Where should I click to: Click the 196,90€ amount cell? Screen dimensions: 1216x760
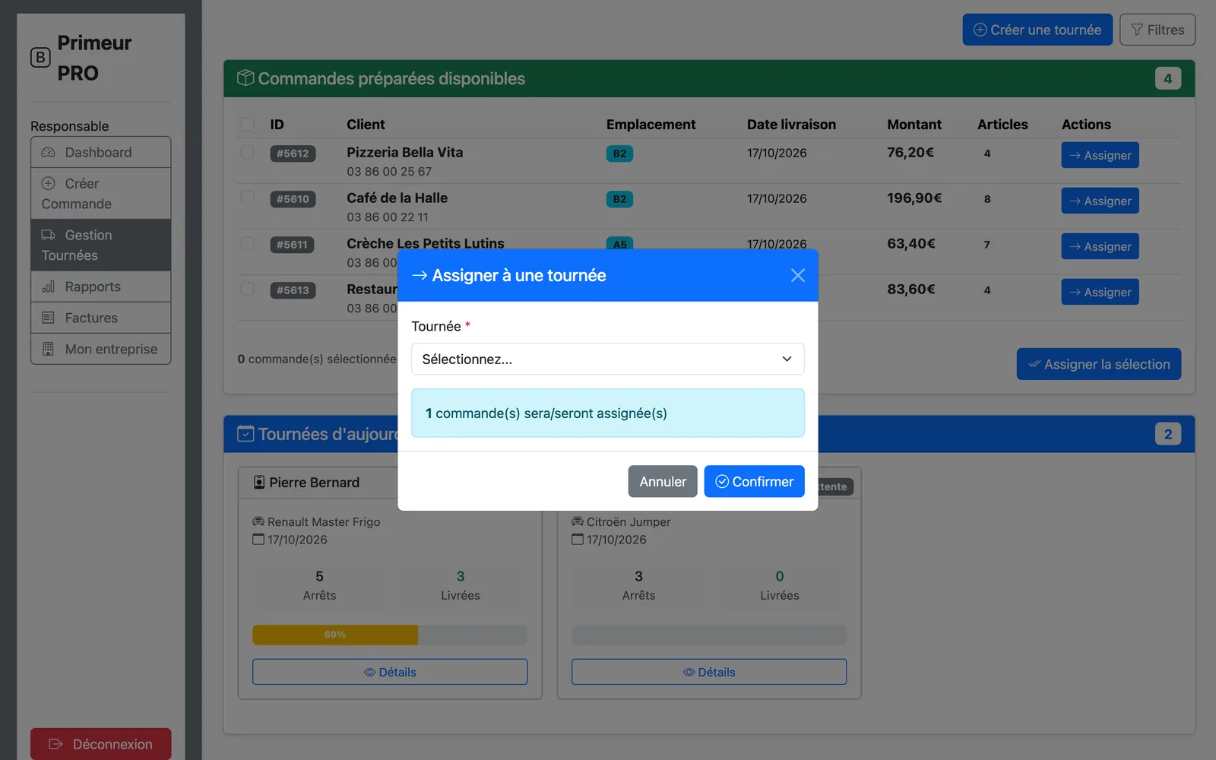click(914, 198)
